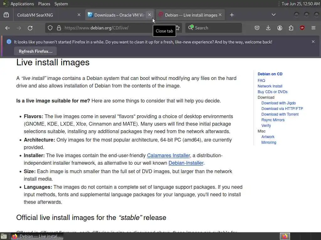Save page to Pocket icon
The width and height of the screenshot is (321, 240).
point(257,28)
